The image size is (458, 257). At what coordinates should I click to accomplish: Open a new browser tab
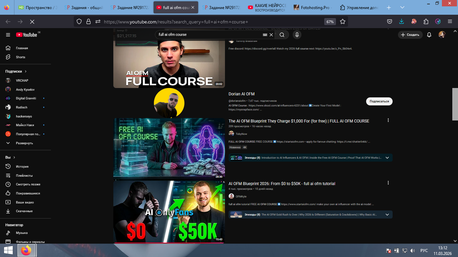pos(389,7)
